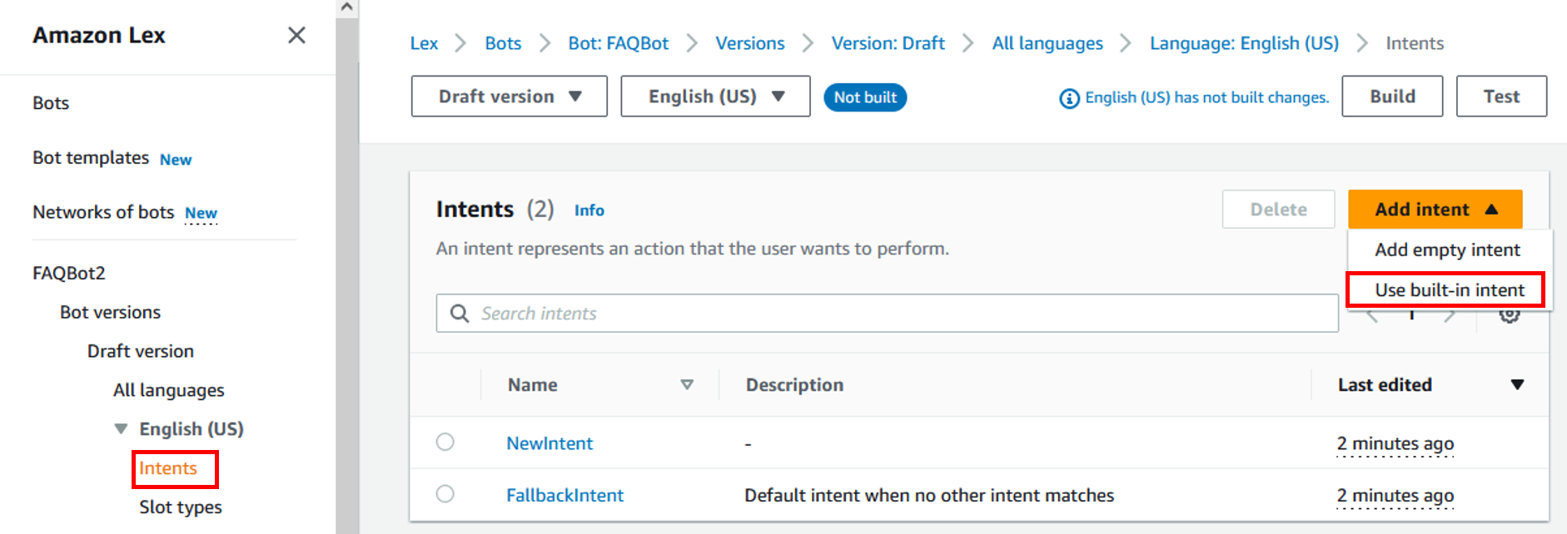Close the Amazon Lex side navigation
The height and width of the screenshot is (534, 1567).
click(x=296, y=35)
